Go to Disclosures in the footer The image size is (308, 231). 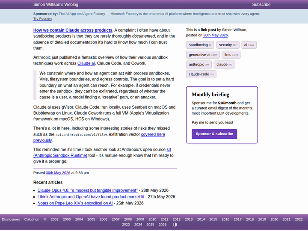click(x=11, y=219)
